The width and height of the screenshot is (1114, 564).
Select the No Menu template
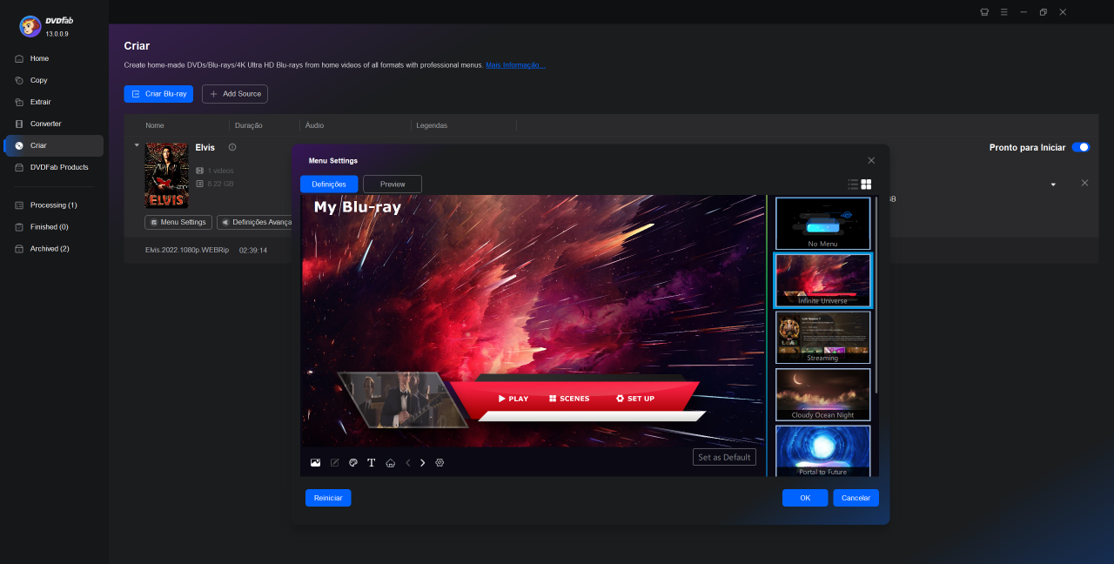point(822,224)
